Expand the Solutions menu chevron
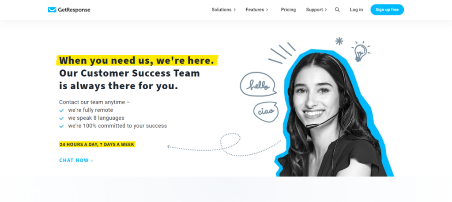Image resolution: width=452 pixels, height=202 pixels. [x=235, y=10]
